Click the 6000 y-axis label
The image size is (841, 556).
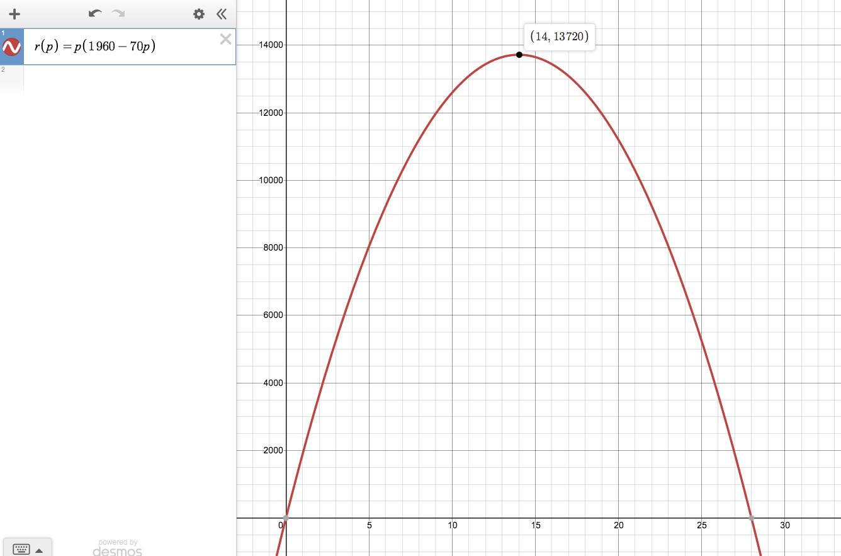(273, 315)
